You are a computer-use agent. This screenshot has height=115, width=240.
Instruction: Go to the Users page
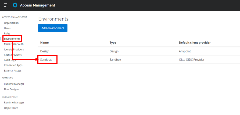(7, 28)
